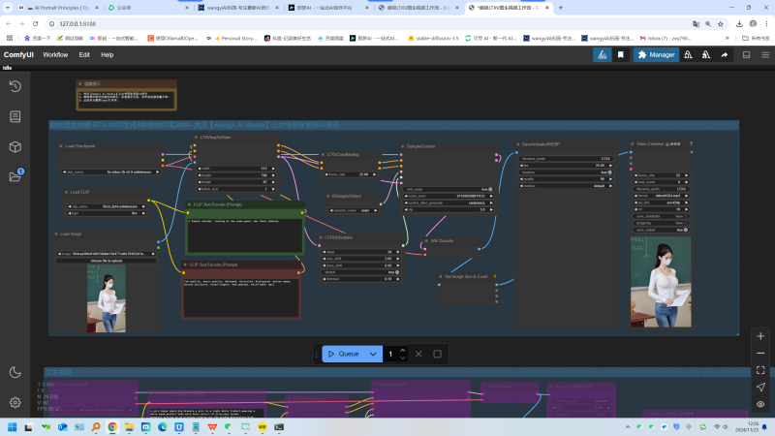Open settings gear in sidebar

pyautogui.click(x=15, y=402)
